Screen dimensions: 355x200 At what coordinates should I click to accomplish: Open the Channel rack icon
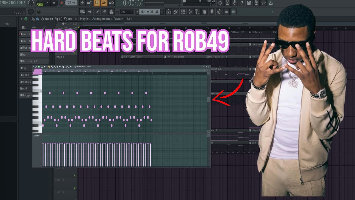click(x=183, y=12)
